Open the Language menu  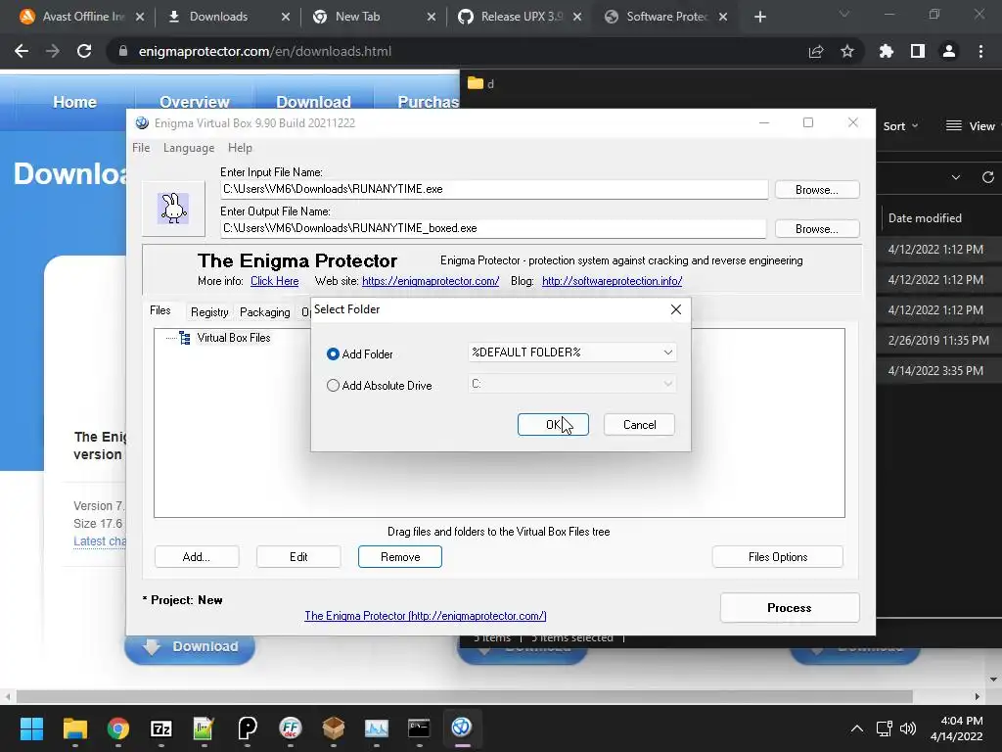[x=189, y=148]
